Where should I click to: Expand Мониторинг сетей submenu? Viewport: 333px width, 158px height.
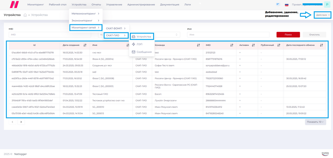(x=86, y=27)
